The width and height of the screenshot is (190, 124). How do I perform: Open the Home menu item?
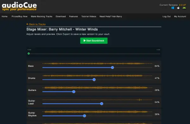point(5,16)
